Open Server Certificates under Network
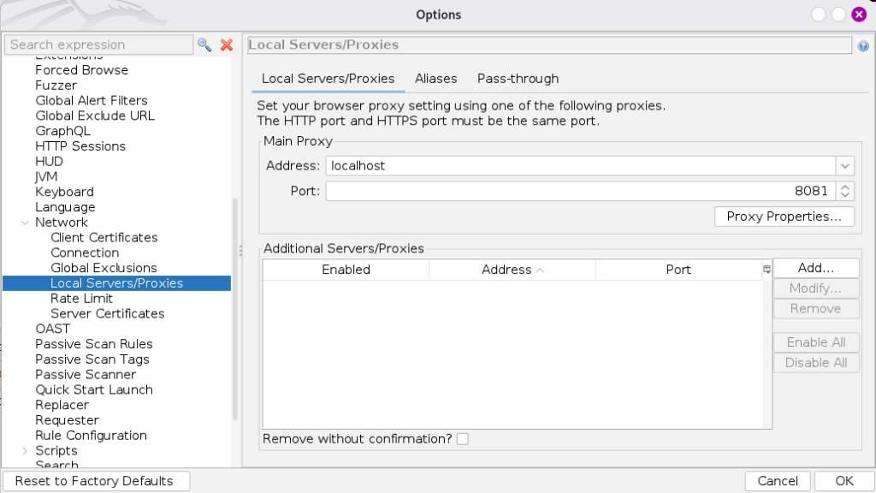 tap(107, 313)
